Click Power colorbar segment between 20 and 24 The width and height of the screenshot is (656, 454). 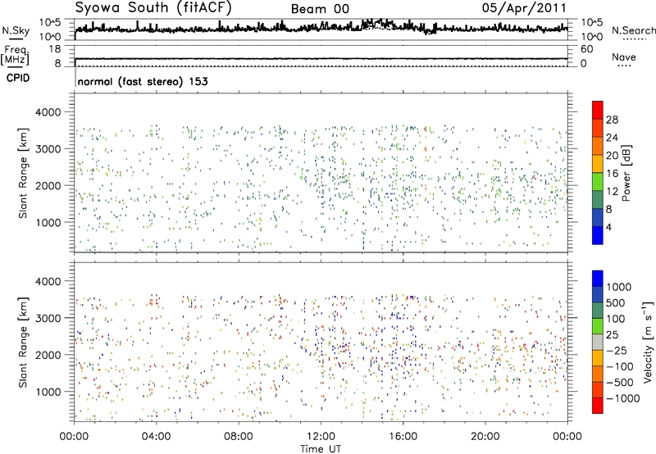coord(598,146)
